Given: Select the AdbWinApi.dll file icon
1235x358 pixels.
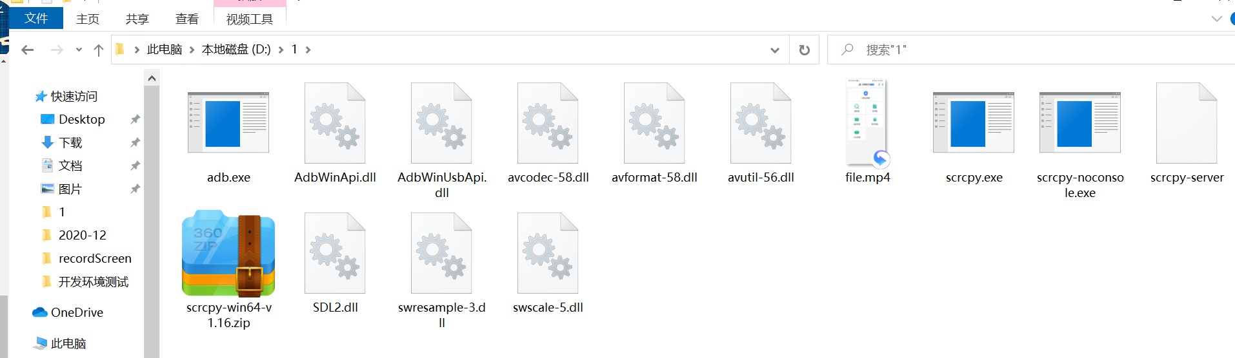Looking at the screenshot, I should pyautogui.click(x=335, y=122).
